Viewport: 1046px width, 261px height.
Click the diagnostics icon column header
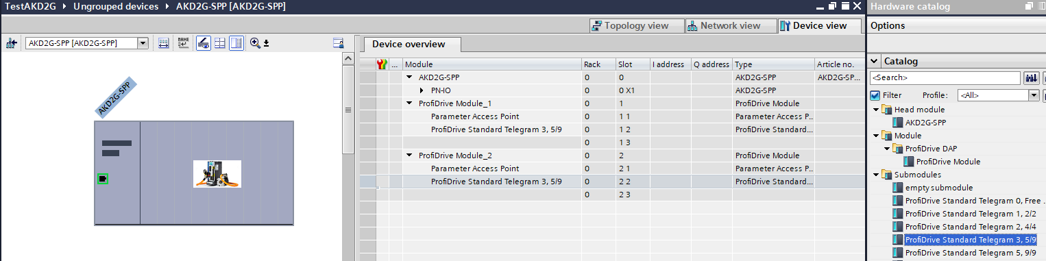pos(382,64)
